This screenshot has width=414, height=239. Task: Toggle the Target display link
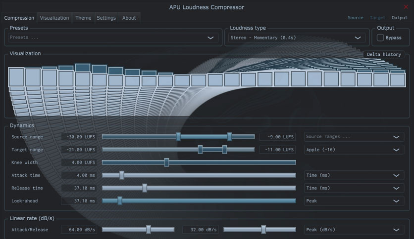tap(377, 18)
